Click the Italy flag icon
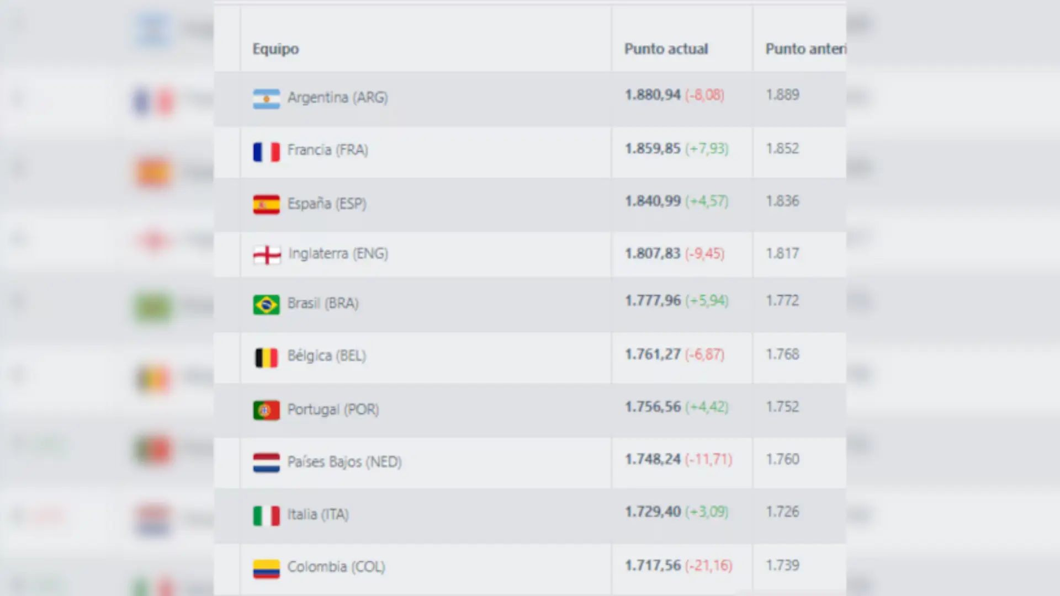Image resolution: width=1060 pixels, height=596 pixels. pyautogui.click(x=266, y=514)
